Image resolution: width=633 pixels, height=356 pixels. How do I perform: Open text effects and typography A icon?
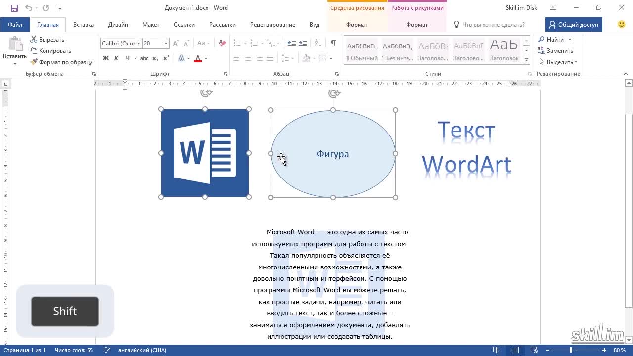pos(181,58)
